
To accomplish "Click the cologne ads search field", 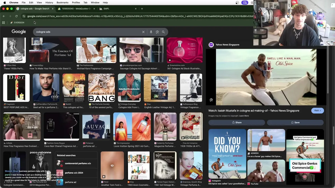I will tap(88, 32).
